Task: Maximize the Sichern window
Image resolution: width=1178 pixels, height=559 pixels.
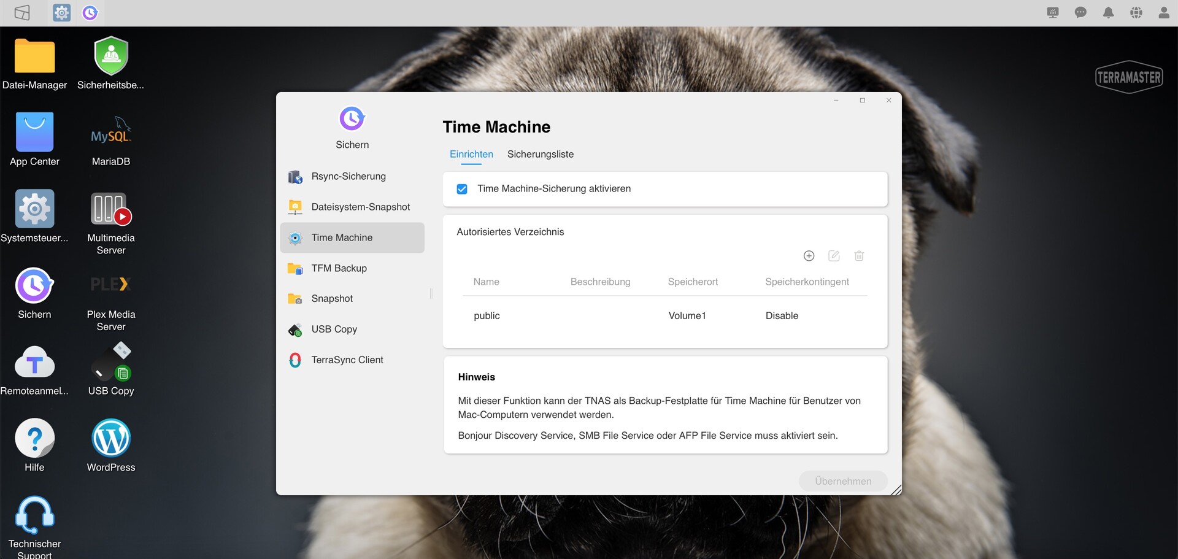Action: pyautogui.click(x=862, y=100)
